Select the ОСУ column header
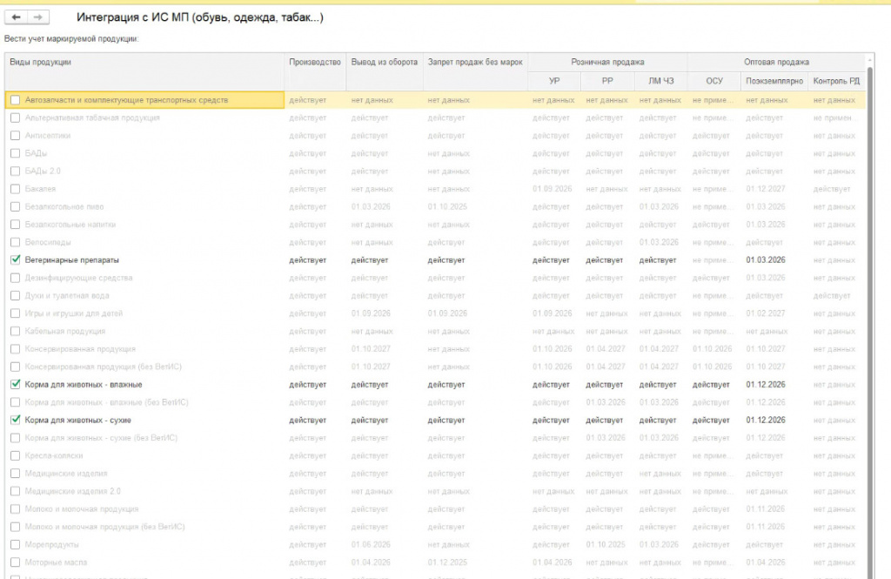This screenshot has height=579, width=891. click(714, 81)
